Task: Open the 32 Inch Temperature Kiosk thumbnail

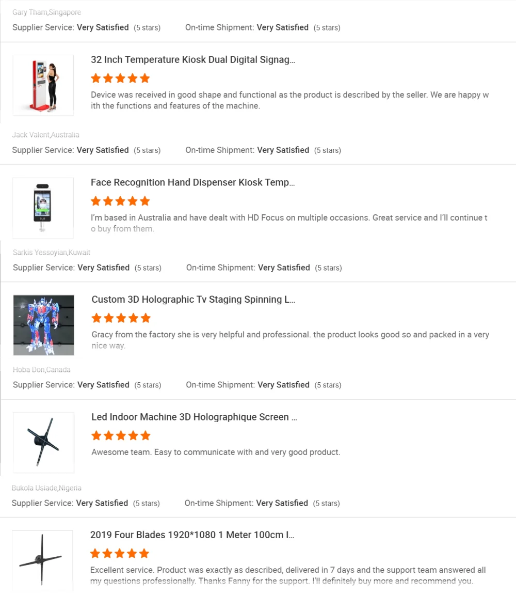Action: [43, 85]
